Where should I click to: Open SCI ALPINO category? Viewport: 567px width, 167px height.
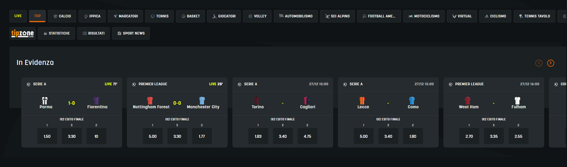point(337,16)
